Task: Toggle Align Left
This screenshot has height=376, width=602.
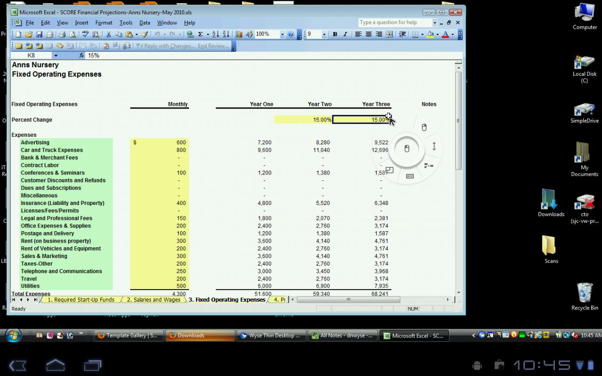Action: (x=358, y=34)
